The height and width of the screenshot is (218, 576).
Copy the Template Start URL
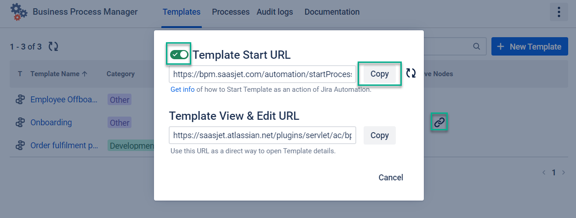379,74
